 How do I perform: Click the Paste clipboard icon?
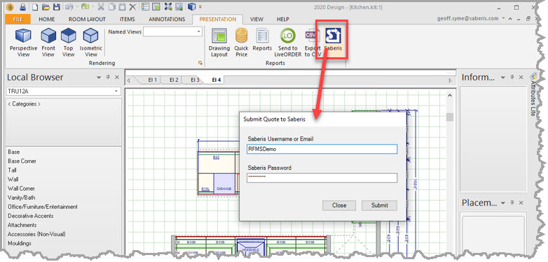122,6
